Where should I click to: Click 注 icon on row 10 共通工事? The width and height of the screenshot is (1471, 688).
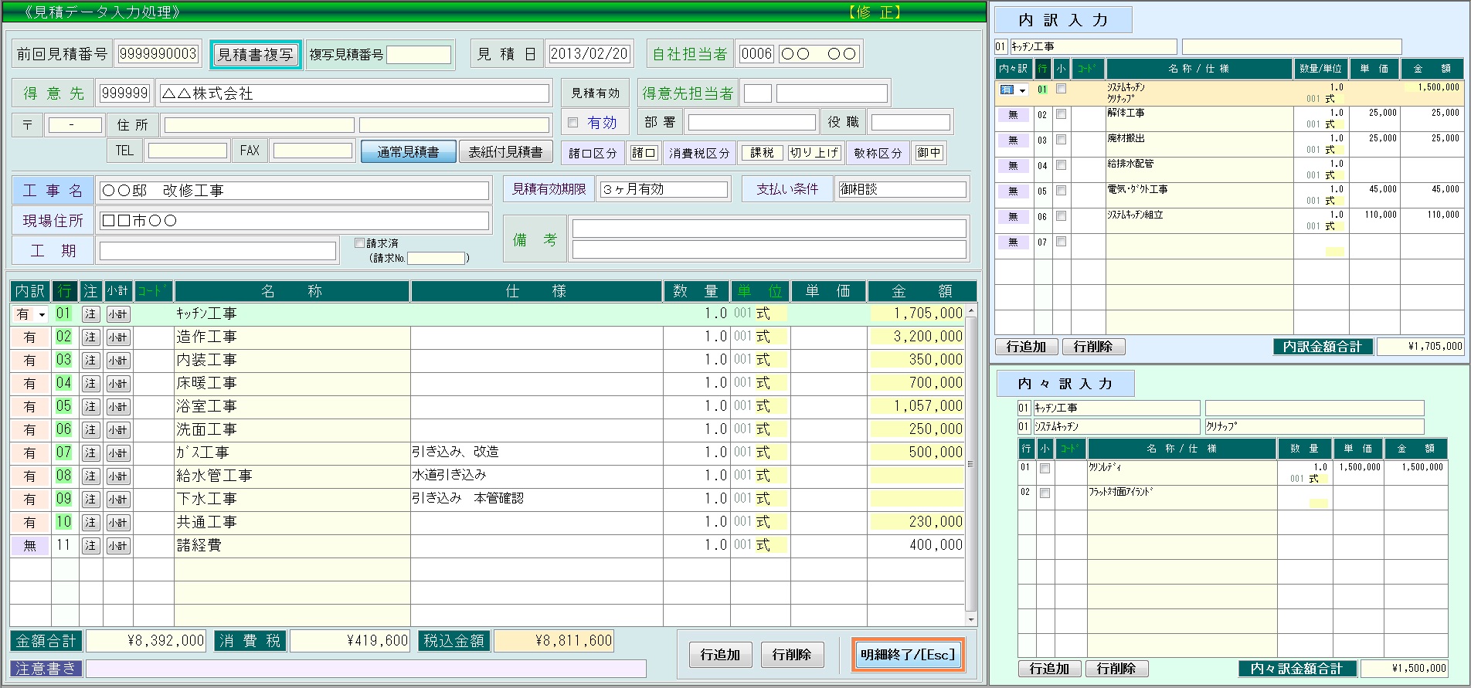(x=90, y=523)
